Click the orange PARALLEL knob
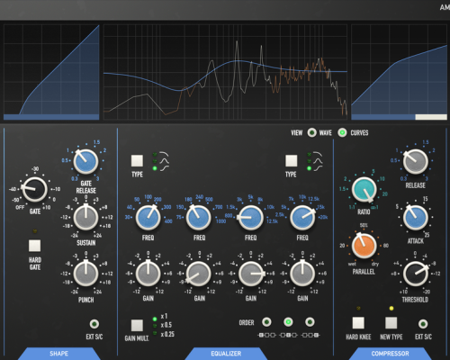Viewport: 450px width, 360px height. click(364, 246)
